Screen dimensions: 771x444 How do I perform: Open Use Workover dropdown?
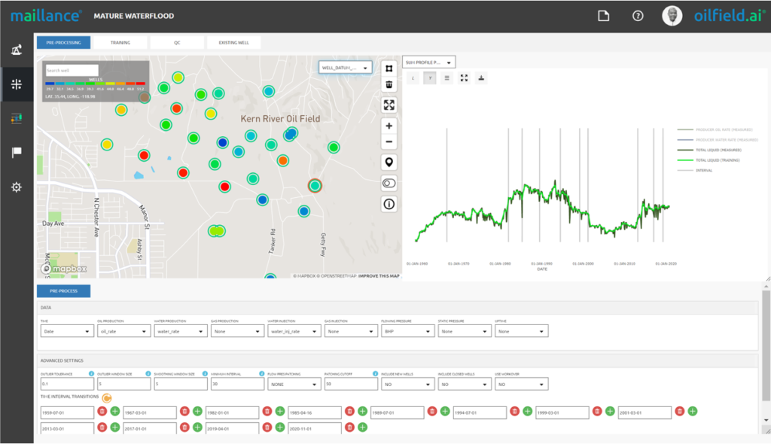(521, 384)
